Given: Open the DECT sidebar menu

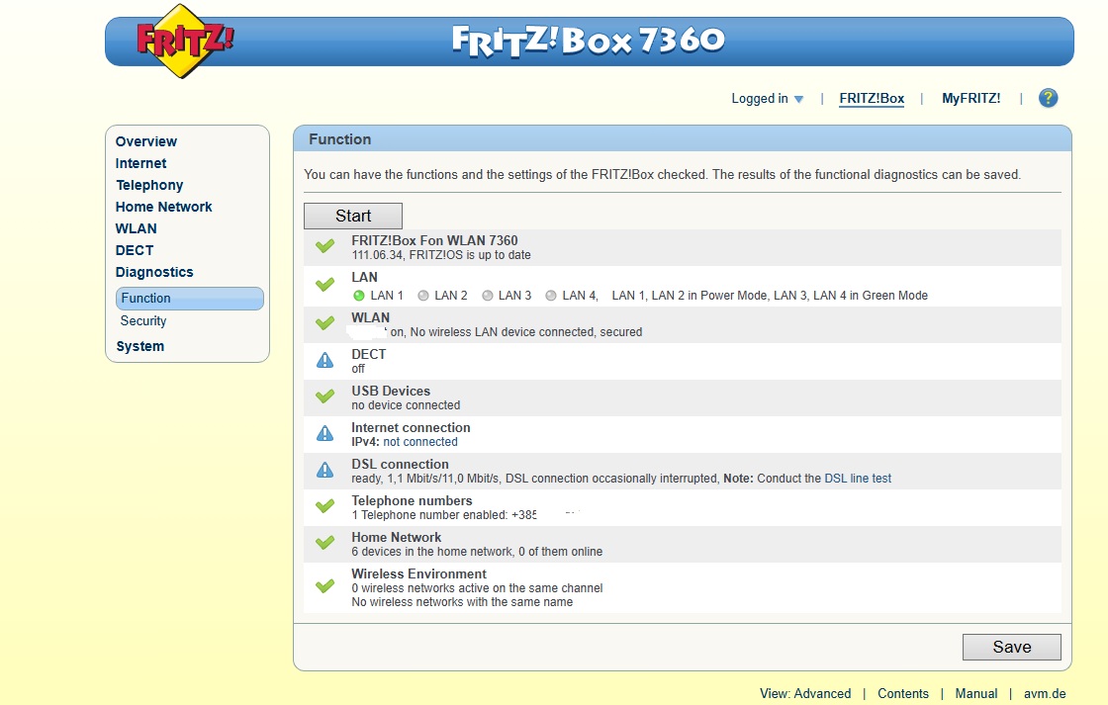Looking at the screenshot, I should pos(135,251).
